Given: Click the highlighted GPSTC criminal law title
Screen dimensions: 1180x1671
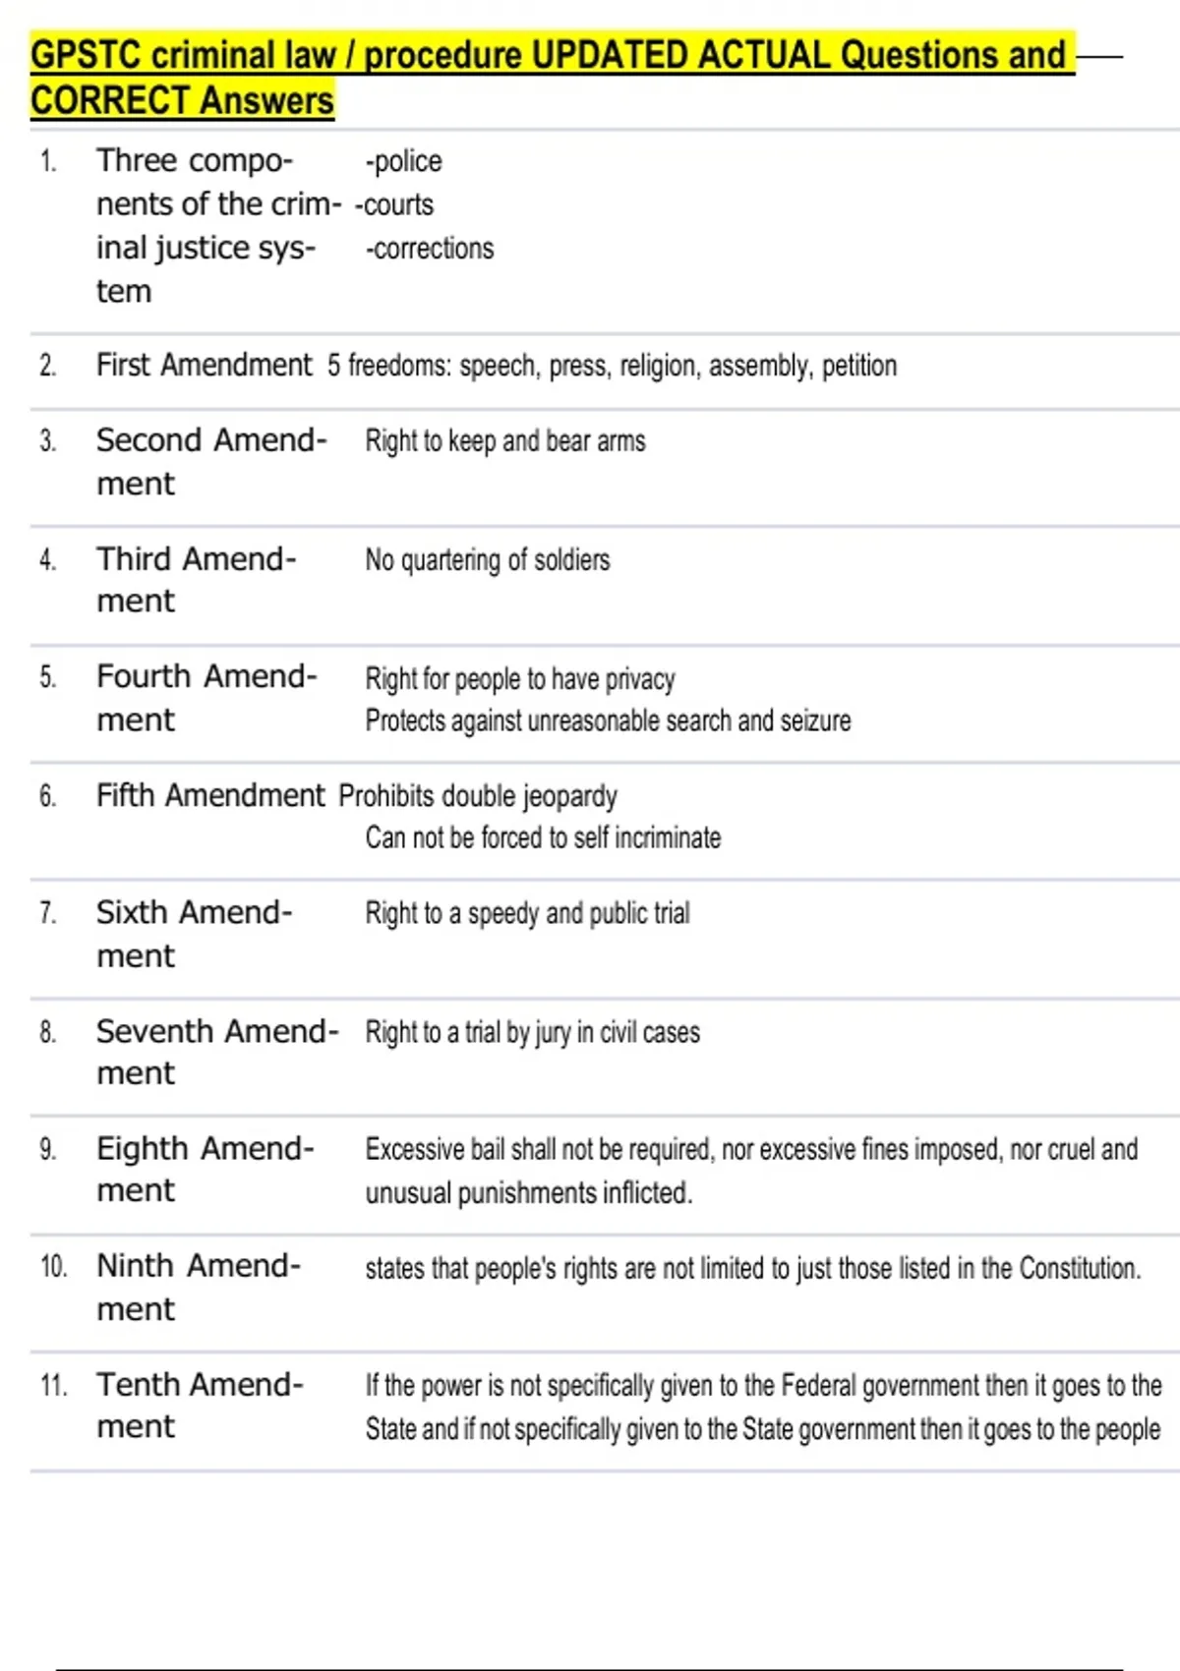Looking at the screenshot, I should coord(551,77).
